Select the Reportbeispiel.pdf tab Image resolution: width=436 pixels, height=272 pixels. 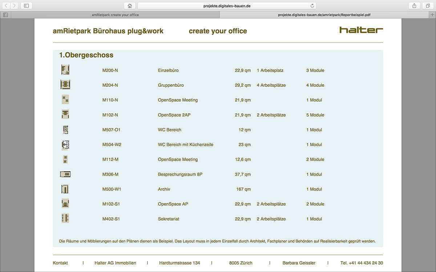[x=324, y=15]
